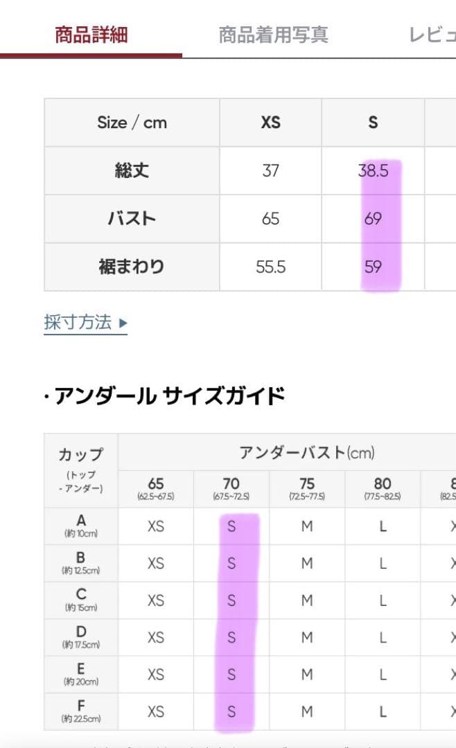The image size is (456, 748).
Task: Select M for cup C under 75
Action: (307, 600)
